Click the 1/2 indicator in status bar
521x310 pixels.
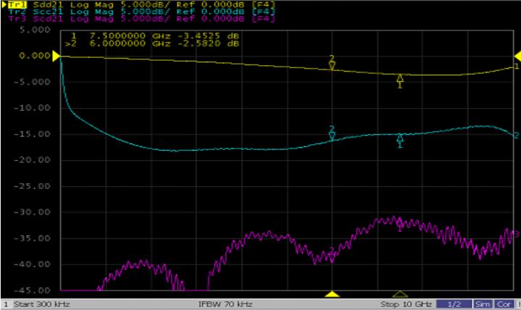tap(455, 303)
